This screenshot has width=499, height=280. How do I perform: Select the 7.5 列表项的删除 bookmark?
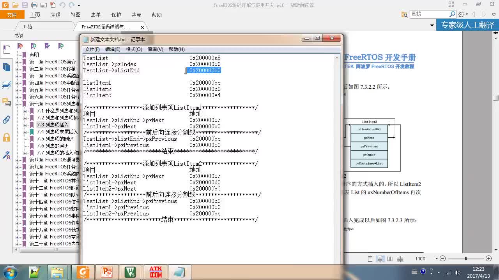(55, 139)
